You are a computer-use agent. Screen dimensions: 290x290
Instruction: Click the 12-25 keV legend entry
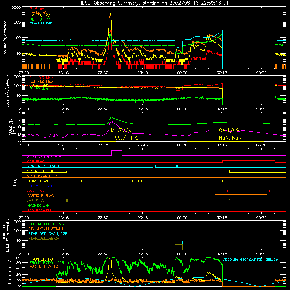tap(40, 16)
